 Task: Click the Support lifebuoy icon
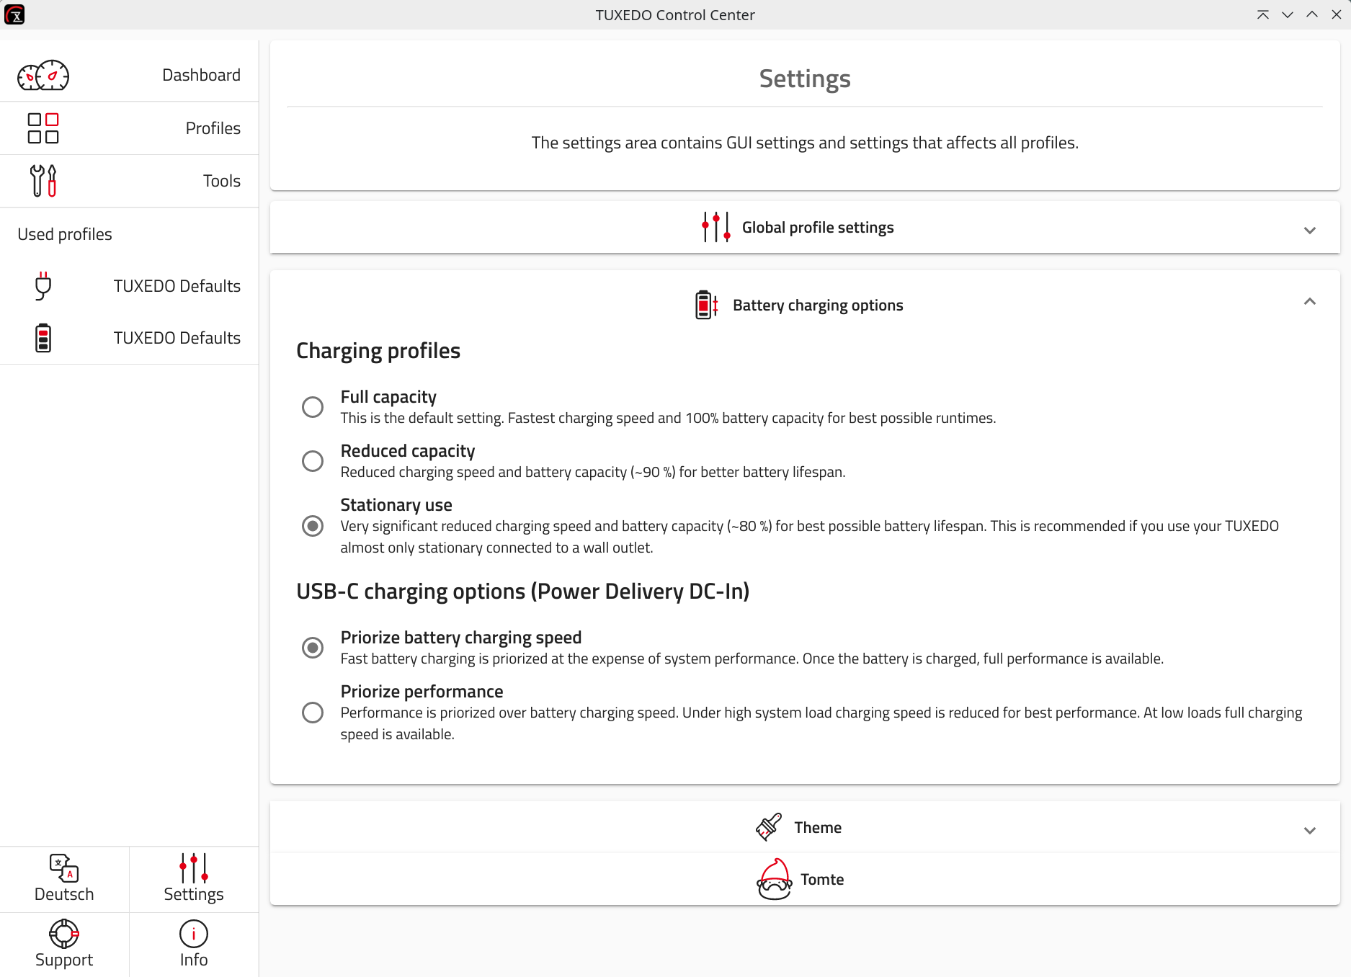[64, 934]
